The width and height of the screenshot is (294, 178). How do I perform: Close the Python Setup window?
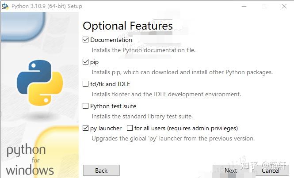click(284, 6)
